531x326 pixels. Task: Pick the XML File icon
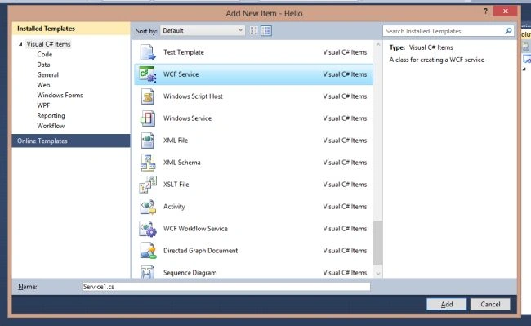pos(148,141)
